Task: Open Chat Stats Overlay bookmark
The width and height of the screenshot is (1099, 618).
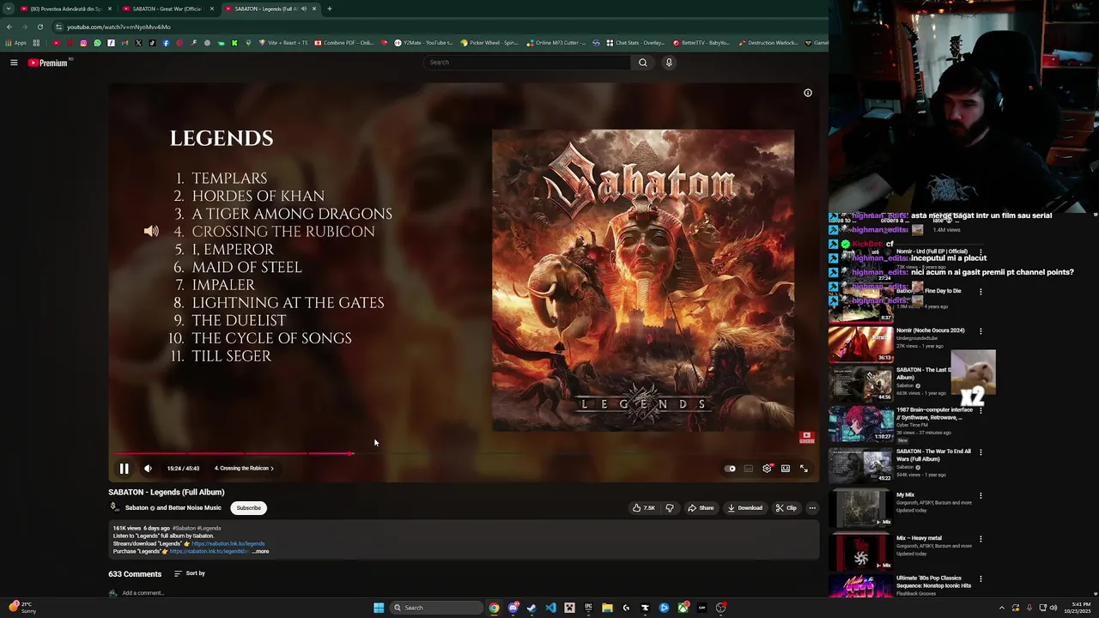Action: [x=635, y=43]
